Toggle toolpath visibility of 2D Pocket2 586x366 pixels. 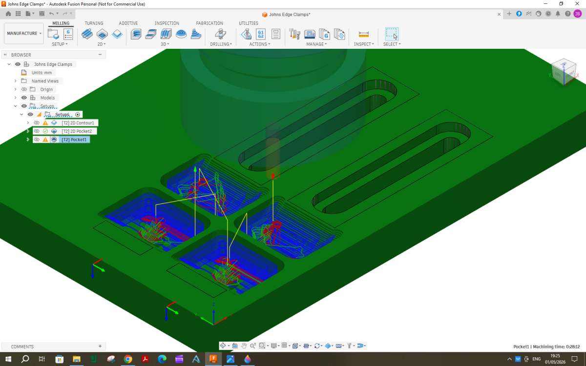pos(37,131)
